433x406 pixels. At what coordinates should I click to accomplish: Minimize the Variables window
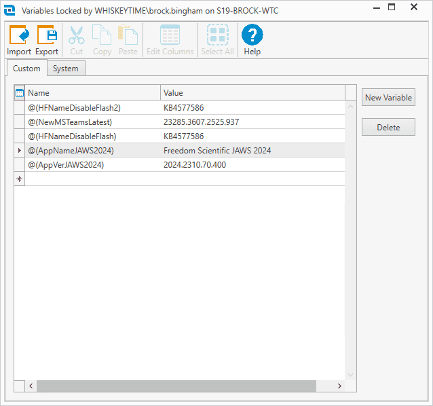tap(377, 7)
